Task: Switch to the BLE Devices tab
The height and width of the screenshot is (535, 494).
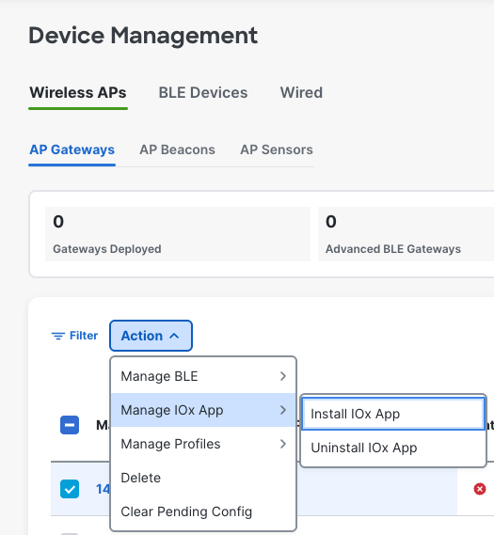Action: tap(203, 92)
